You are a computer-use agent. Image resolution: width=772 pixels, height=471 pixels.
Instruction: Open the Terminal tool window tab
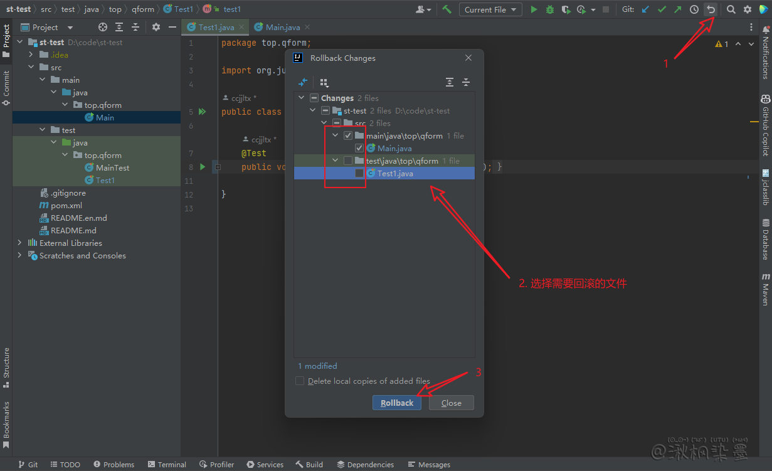coord(167,465)
